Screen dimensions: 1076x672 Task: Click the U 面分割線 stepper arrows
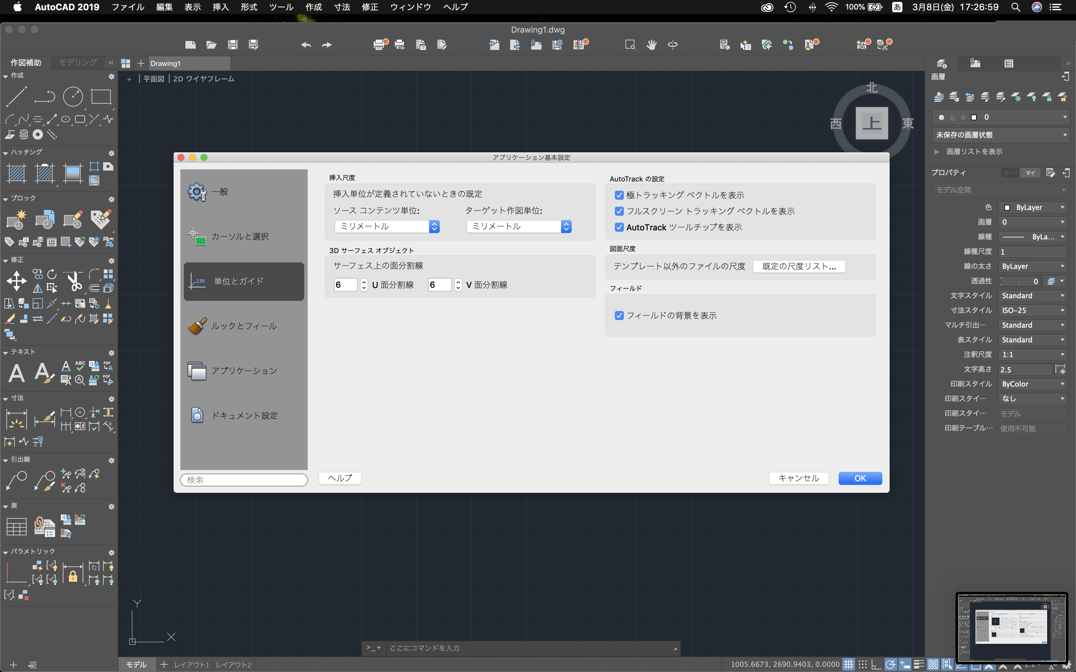tap(364, 285)
